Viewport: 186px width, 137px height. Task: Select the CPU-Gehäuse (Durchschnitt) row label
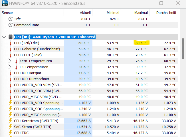37,49
